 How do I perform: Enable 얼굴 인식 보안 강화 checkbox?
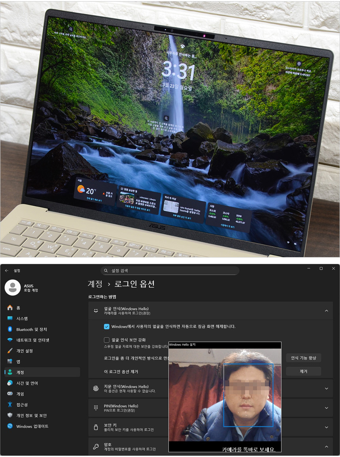107,340
